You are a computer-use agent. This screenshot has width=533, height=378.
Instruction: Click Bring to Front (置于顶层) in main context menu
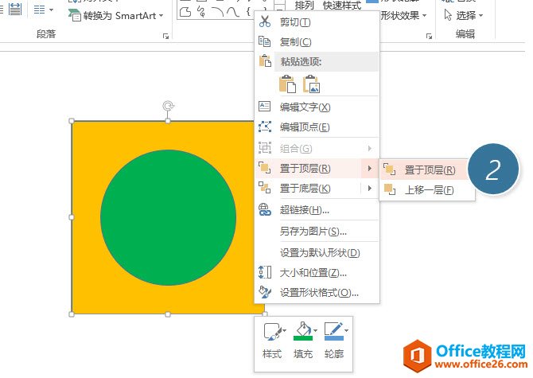coord(317,168)
